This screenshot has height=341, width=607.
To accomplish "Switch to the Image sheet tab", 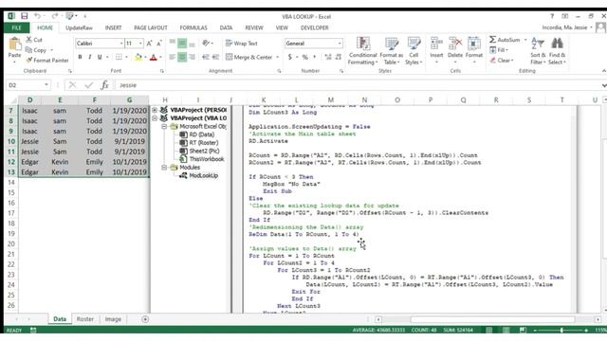I will click(x=113, y=319).
